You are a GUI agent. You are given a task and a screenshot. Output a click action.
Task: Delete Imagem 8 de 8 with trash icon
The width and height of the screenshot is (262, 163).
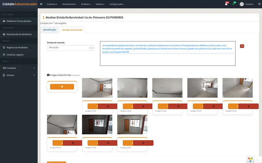143,143
